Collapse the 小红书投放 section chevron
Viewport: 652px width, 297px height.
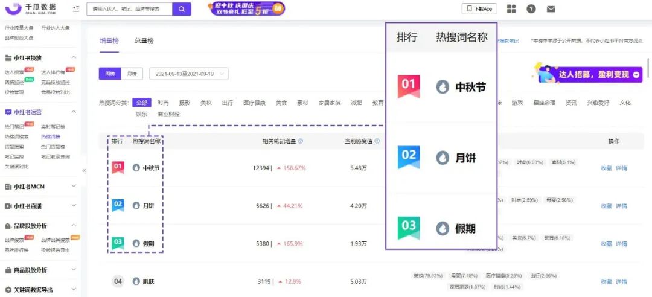click(x=74, y=57)
